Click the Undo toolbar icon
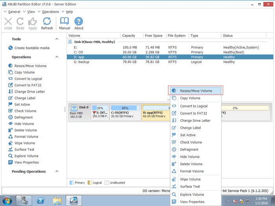 8,24
